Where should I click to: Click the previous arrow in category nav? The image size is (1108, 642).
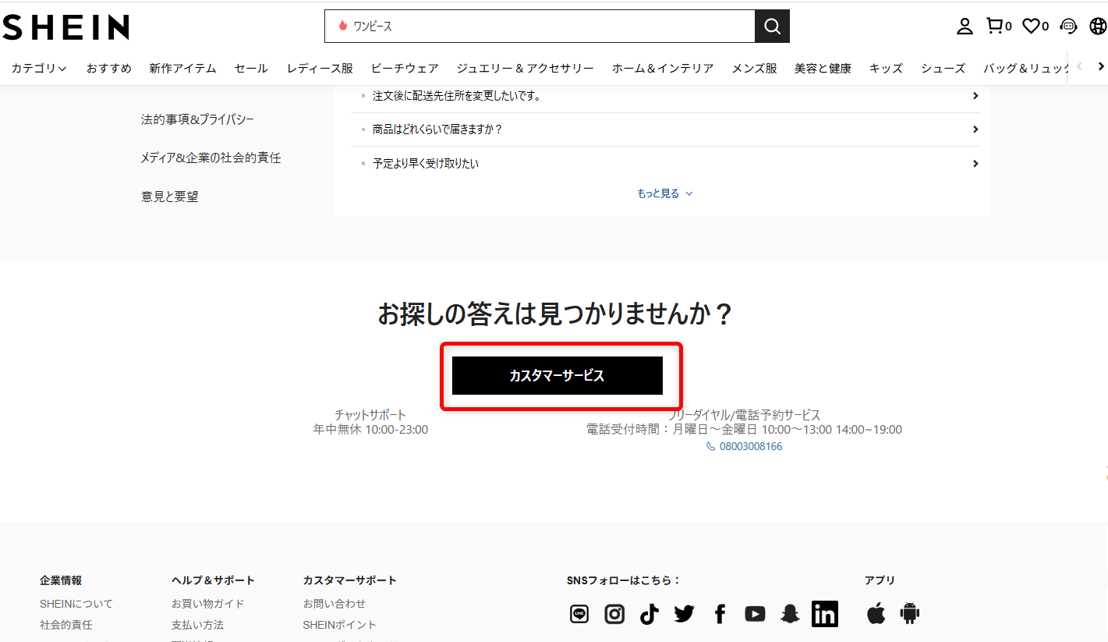[x=1079, y=67]
